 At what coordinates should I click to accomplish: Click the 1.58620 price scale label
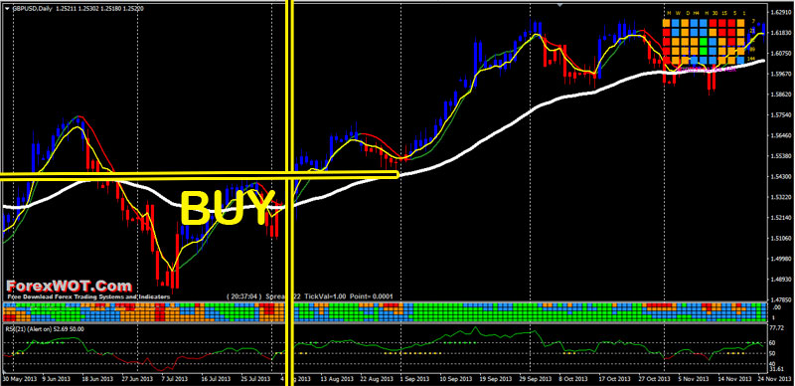pyautogui.click(x=781, y=94)
